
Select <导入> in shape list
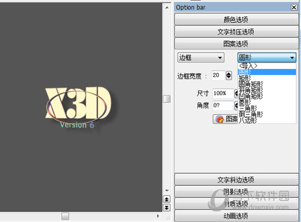(x=267, y=66)
